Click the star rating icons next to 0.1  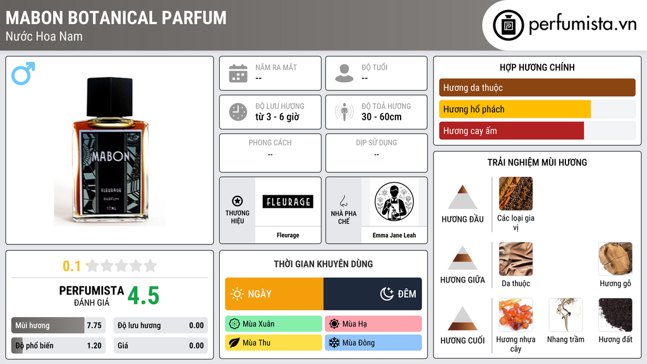(121, 265)
